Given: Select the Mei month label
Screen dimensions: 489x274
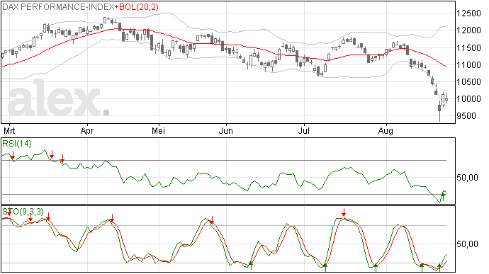Looking at the screenshot, I should click(158, 130).
